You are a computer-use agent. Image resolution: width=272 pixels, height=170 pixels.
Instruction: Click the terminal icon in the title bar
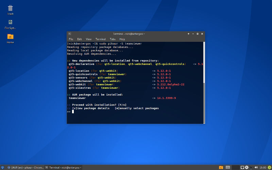70,34
